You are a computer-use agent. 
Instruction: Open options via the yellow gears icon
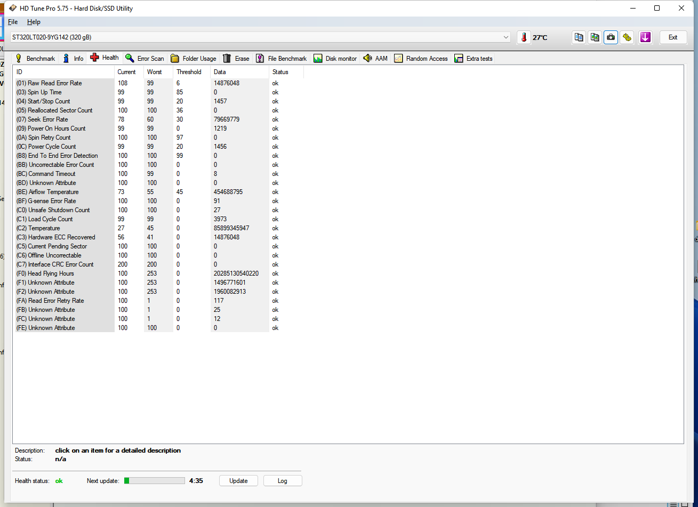coord(627,37)
